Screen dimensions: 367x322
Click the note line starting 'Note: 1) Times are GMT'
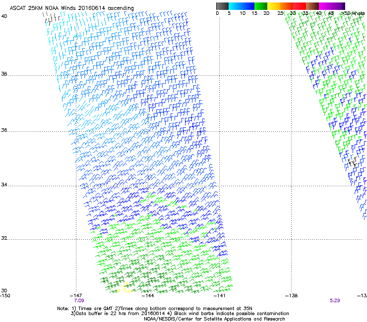tap(155, 309)
